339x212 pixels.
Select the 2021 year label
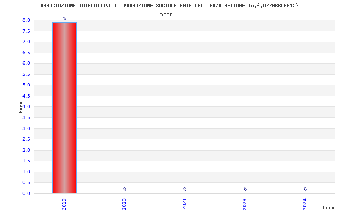(x=184, y=204)
